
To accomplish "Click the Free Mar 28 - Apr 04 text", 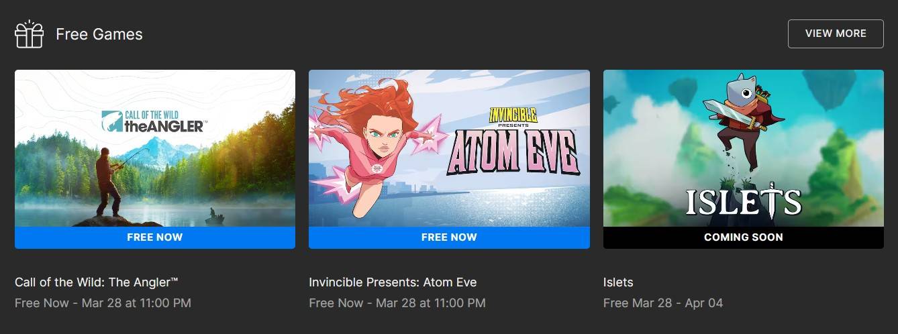I will pos(663,303).
